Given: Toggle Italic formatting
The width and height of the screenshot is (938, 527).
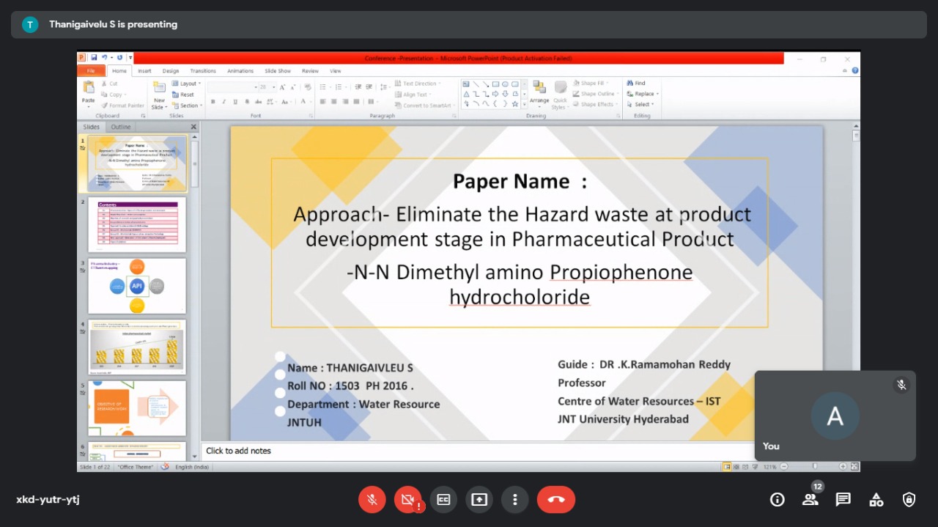Looking at the screenshot, I should [x=224, y=102].
